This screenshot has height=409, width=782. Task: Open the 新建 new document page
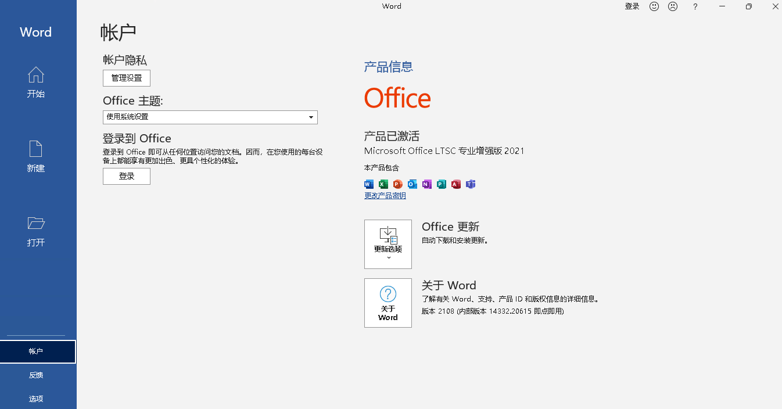coord(36,157)
